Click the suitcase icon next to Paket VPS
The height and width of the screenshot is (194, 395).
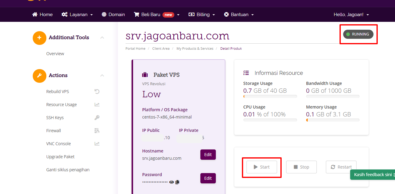(145, 75)
